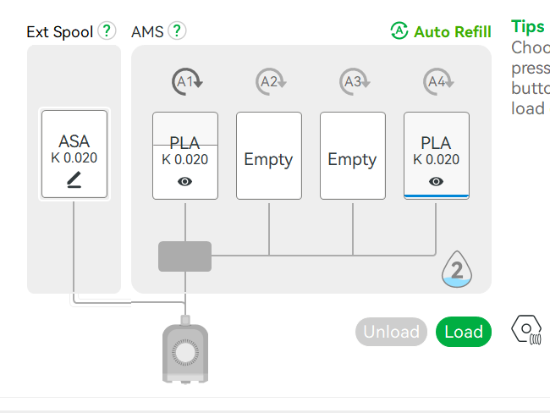Click the AMS hub gray block
This screenshot has height=413, width=550.
184,256
